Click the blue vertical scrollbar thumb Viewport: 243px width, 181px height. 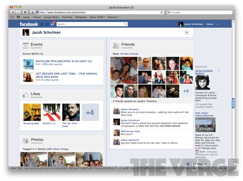point(233,103)
